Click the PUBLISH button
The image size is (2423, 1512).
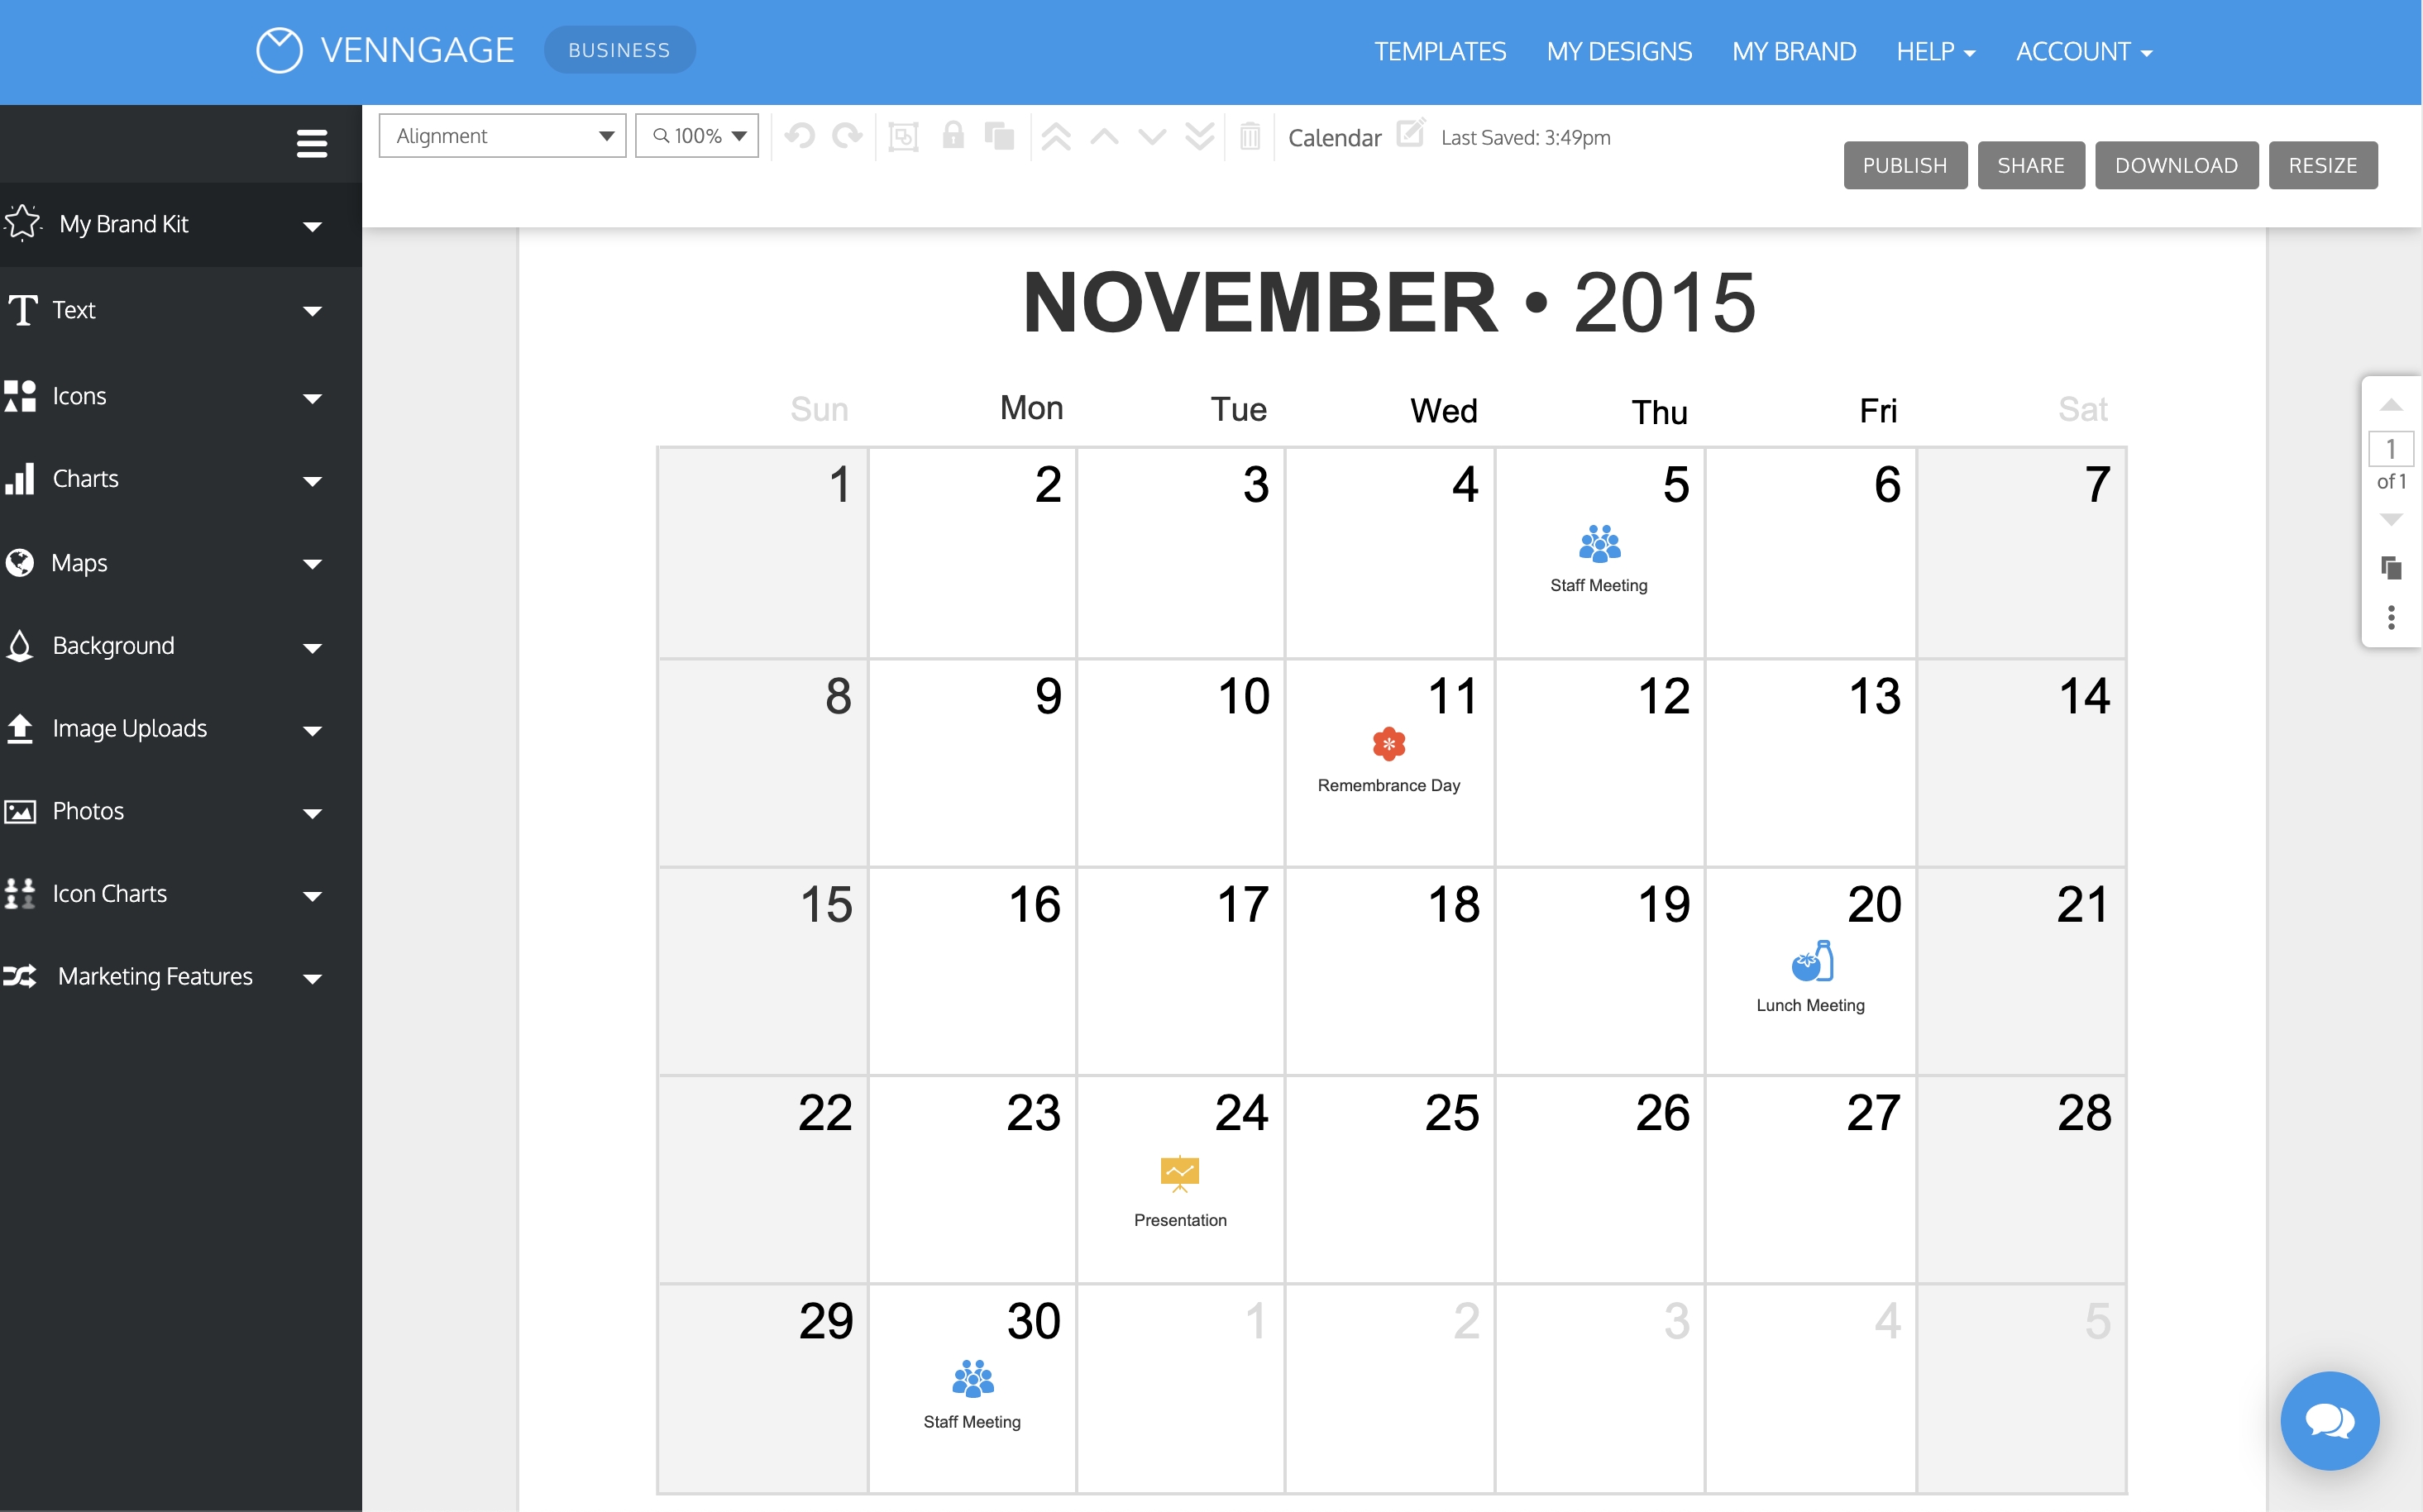(1902, 164)
